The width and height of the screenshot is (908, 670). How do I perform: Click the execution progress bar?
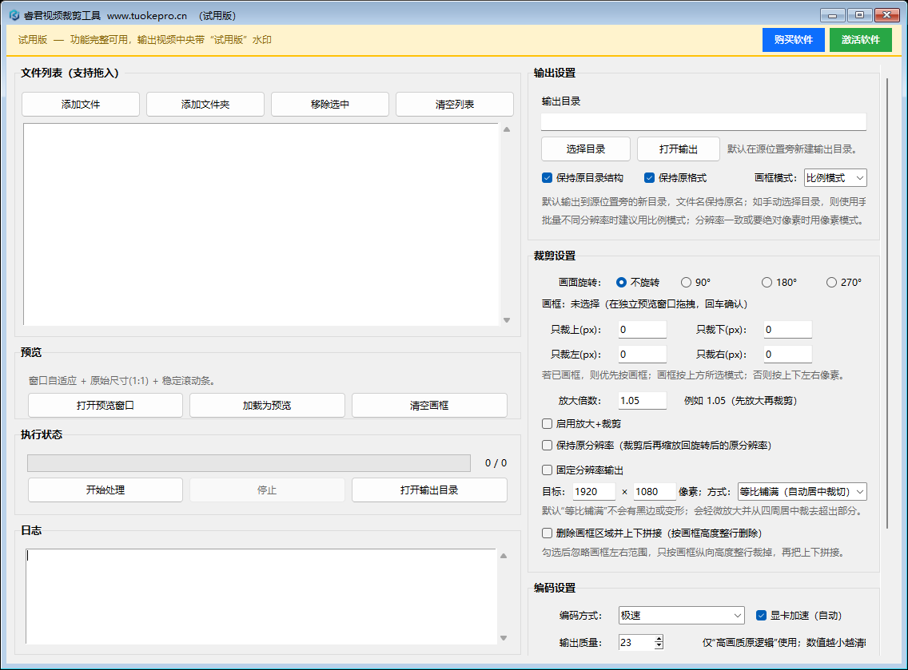(249, 463)
